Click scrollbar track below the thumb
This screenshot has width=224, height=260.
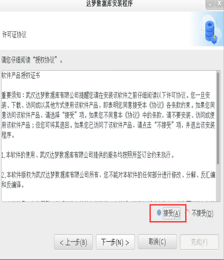[218, 182]
